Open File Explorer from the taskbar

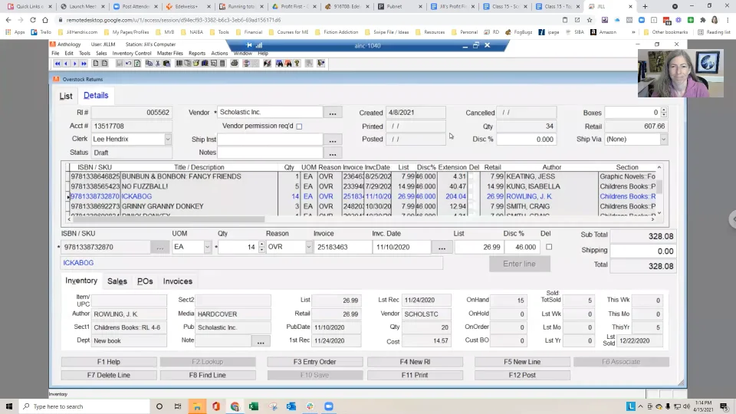click(197, 406)
